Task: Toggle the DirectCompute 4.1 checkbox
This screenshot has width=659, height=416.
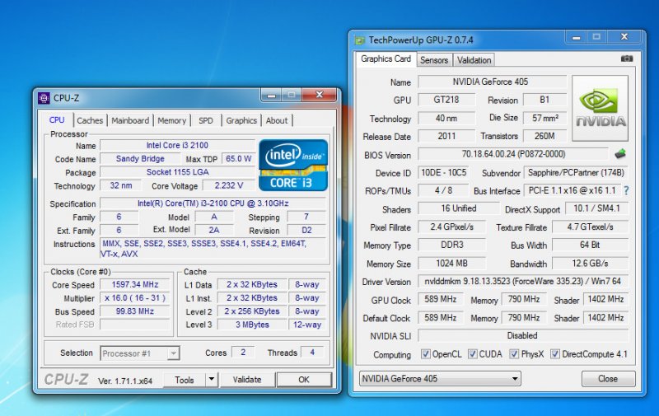Action: pyautogui.click(x=554, y=354)
